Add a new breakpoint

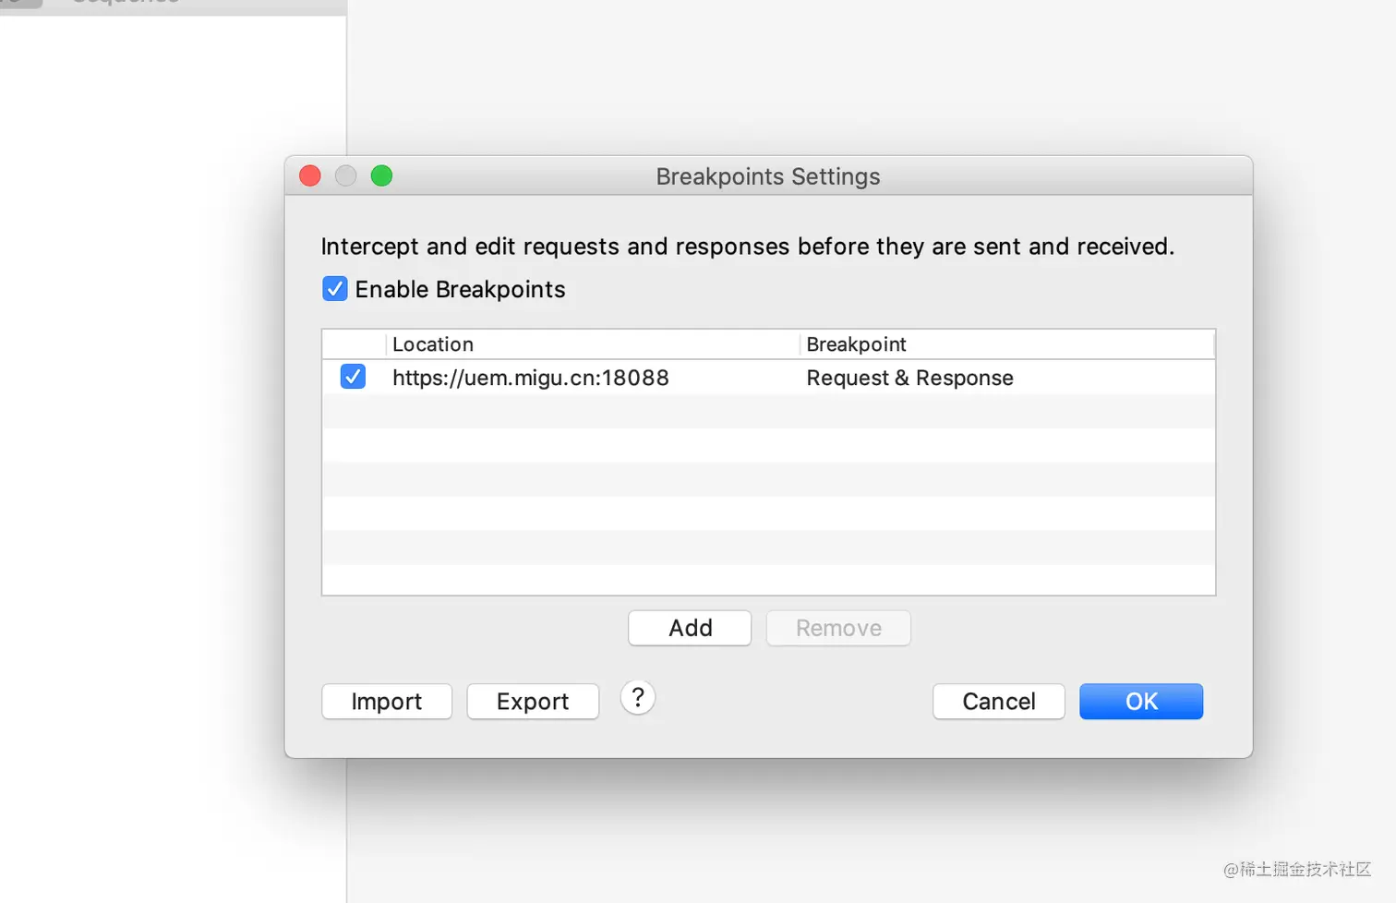click(690, 628)
